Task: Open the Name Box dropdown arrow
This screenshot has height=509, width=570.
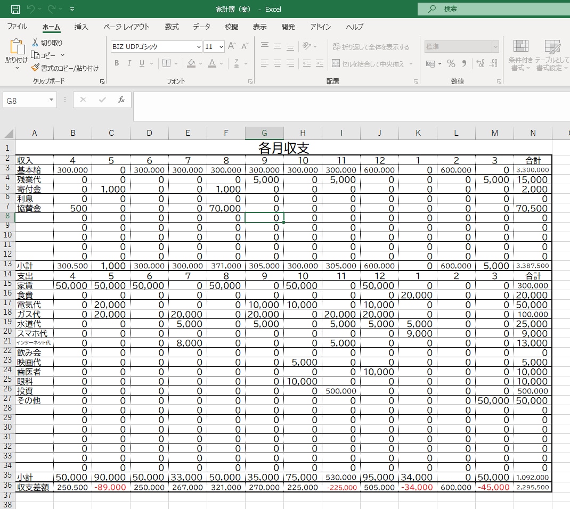Action: coord(51,100)
